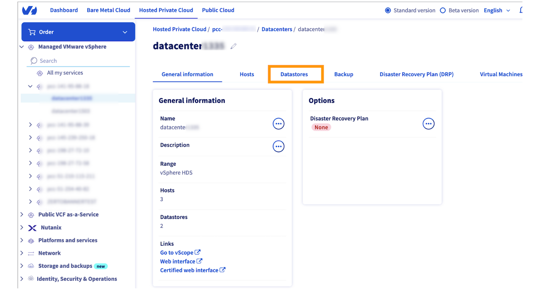
Task: Select the Standard version radio button
Action: click(x=388, y=10)
